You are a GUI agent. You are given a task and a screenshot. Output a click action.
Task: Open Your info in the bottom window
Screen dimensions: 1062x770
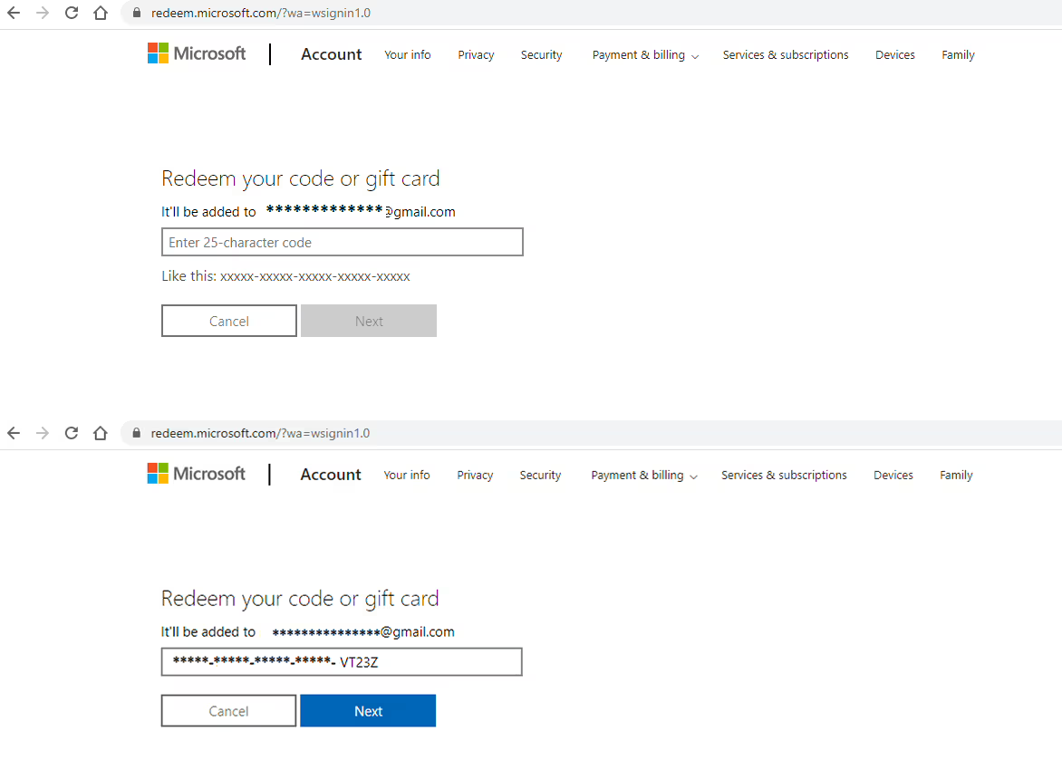(x=406, y=475)
